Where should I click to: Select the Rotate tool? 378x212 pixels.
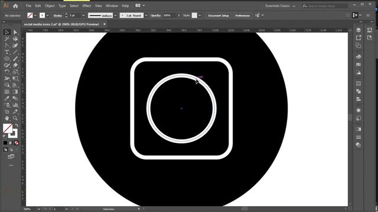(6, 72)
